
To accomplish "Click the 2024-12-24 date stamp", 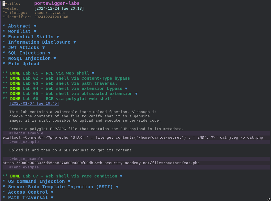I will [x=59, y=9].
